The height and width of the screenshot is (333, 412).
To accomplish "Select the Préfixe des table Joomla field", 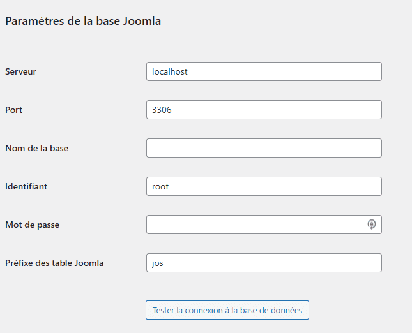I will pos(264,263).
